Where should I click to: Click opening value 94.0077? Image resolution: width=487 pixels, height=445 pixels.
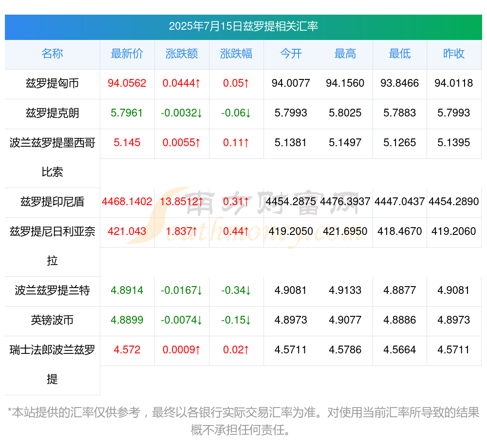pos(291,83)
